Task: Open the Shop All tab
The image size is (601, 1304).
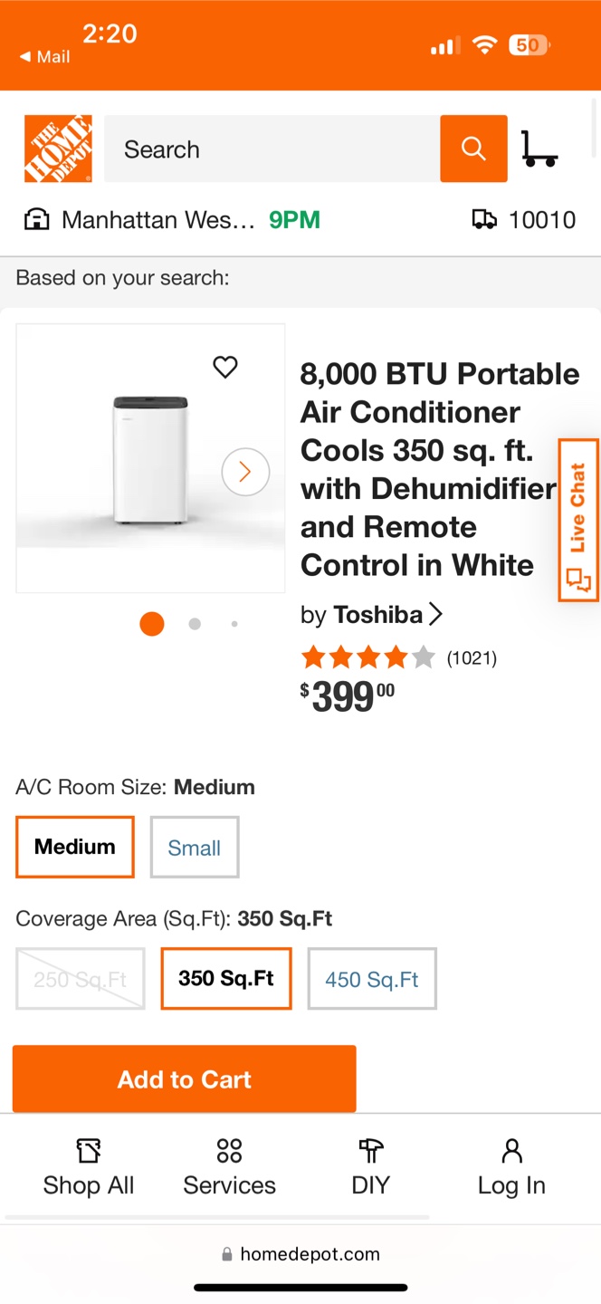Action: [x=89, y=1167]
